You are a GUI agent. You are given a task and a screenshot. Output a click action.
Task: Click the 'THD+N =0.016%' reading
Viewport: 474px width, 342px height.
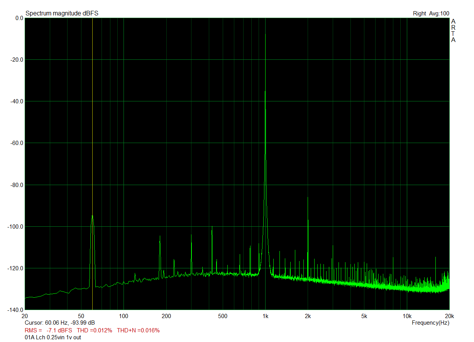pyautogui.click(x=138, y=330)
